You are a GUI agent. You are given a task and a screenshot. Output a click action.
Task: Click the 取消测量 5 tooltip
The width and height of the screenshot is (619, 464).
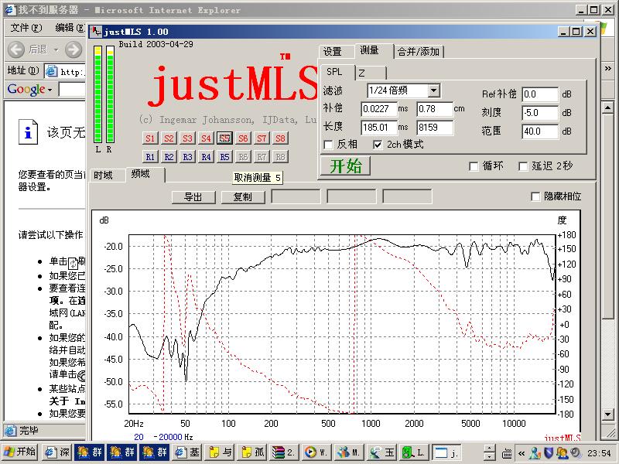(258, 178)
